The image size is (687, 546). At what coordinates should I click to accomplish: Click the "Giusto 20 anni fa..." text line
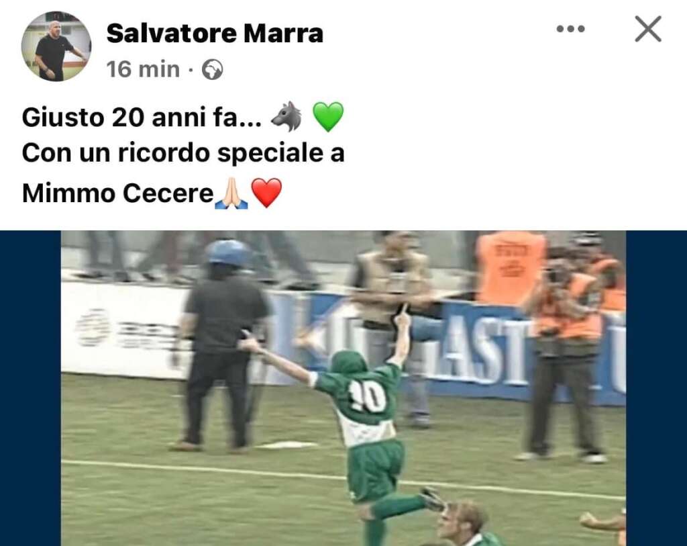142,118
